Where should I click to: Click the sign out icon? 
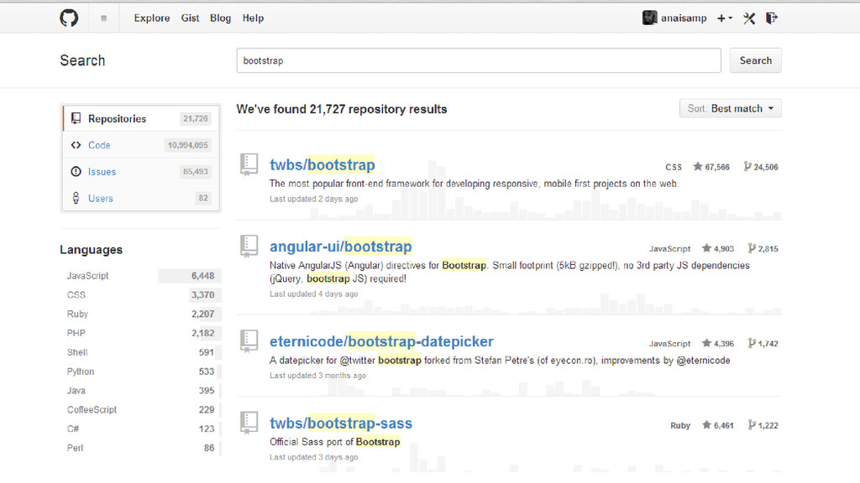point(772,18)
